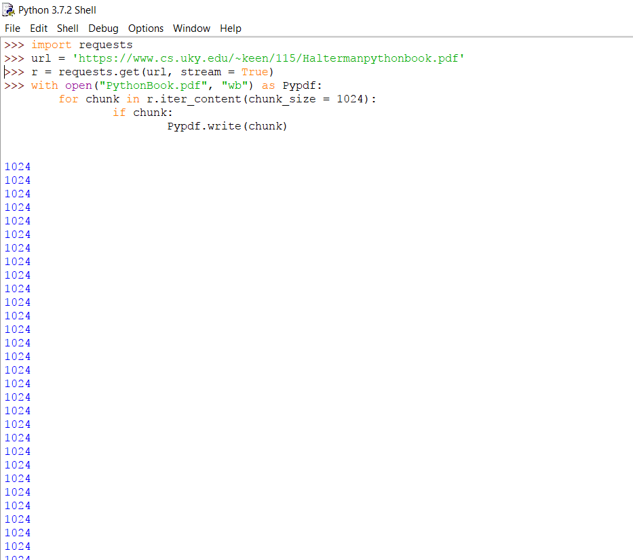Click the Python 3.7.2 Shell title text
Viewport: 633px width, 560px height.
(x=58, y=9)
